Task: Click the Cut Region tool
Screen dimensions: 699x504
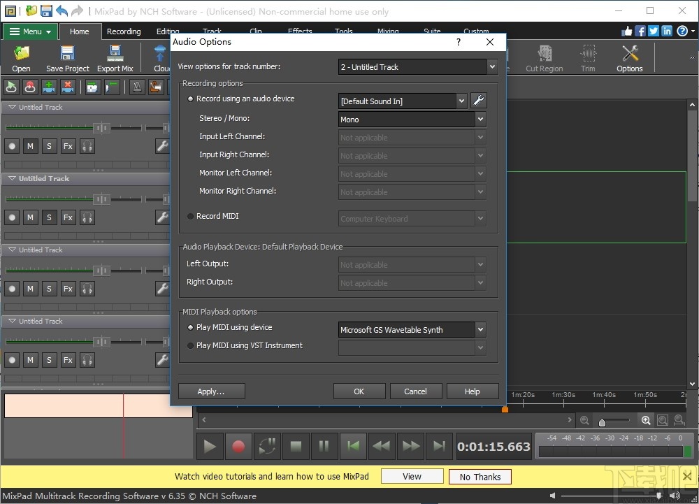Action: [x=544, y=59]
